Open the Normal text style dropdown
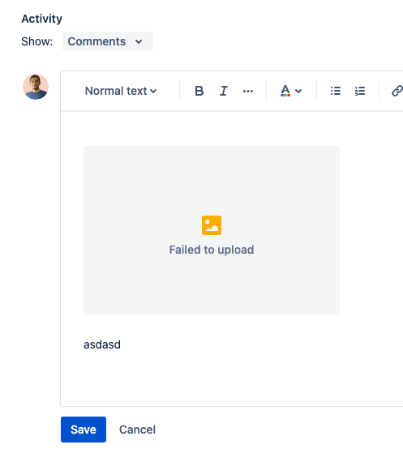 [x=121, y=91]
